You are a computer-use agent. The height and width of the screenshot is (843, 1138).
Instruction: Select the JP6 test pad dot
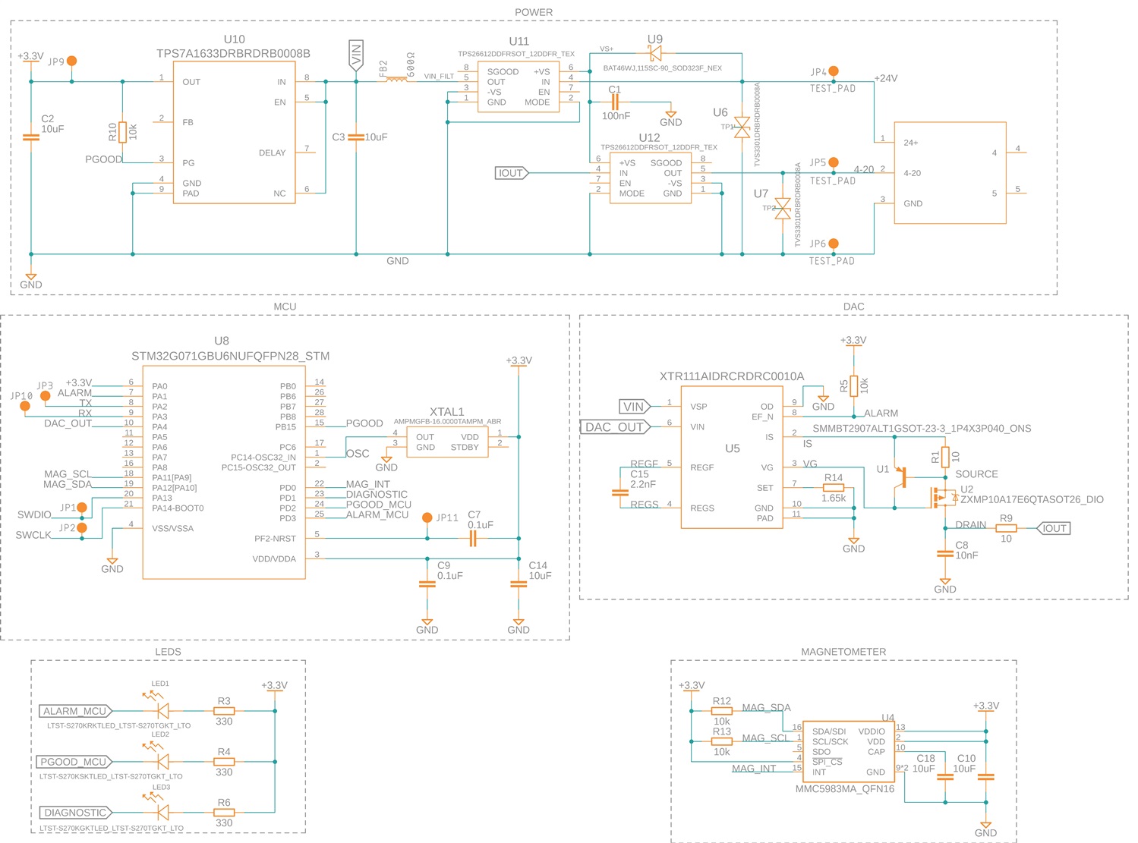pos(834,244)
